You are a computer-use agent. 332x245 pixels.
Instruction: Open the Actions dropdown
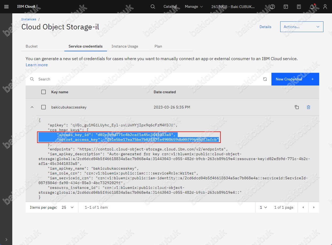tap(302, 27)
